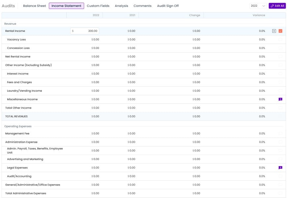Add comment on the Interest Income row
287x198 pixels.
(280, 74)
